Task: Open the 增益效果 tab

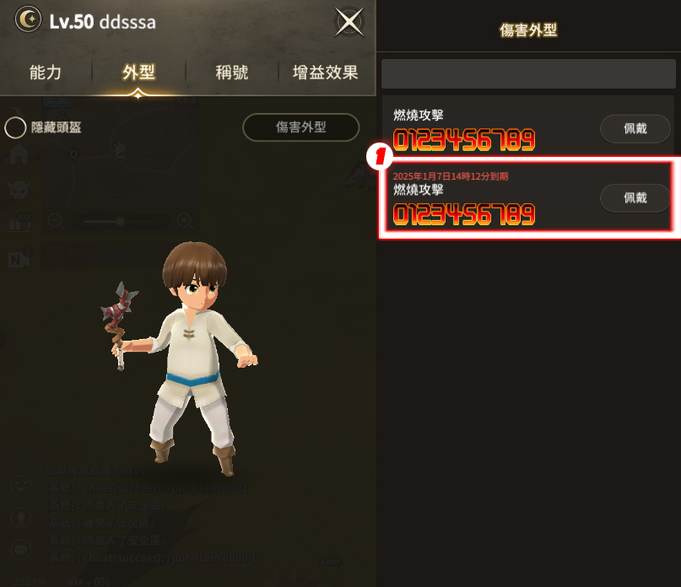Action: 325,72
